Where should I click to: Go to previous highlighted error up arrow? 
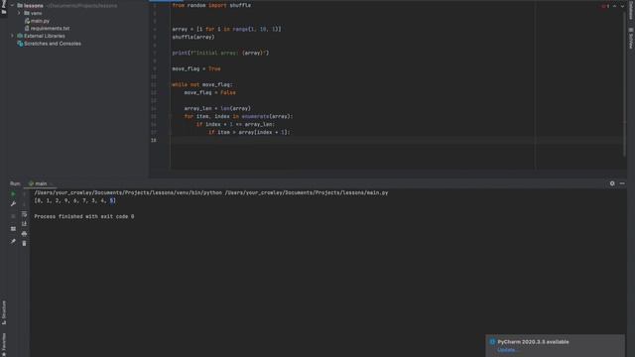click(x=614, y=6)
